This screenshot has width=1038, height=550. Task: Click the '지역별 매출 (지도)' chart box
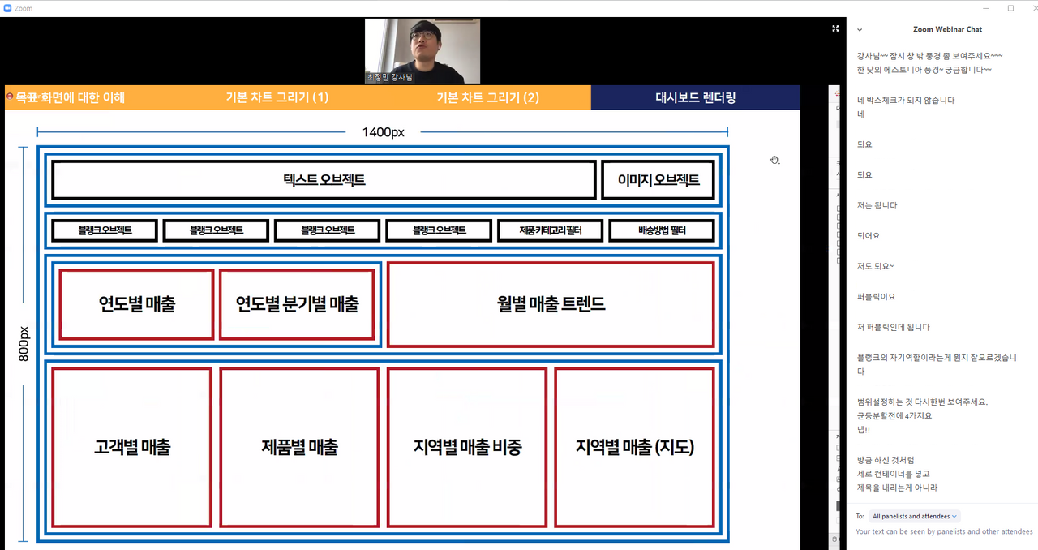tap(634, 447)
